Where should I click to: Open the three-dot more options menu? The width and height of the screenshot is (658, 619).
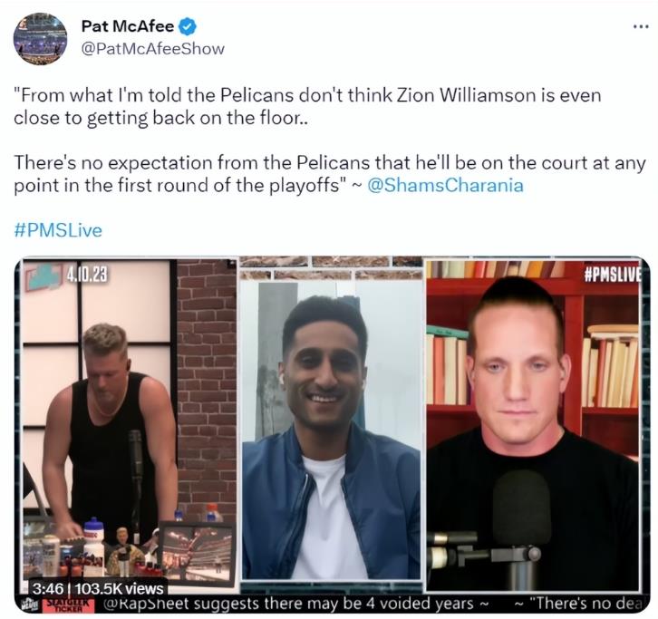[x=641, y=27]
